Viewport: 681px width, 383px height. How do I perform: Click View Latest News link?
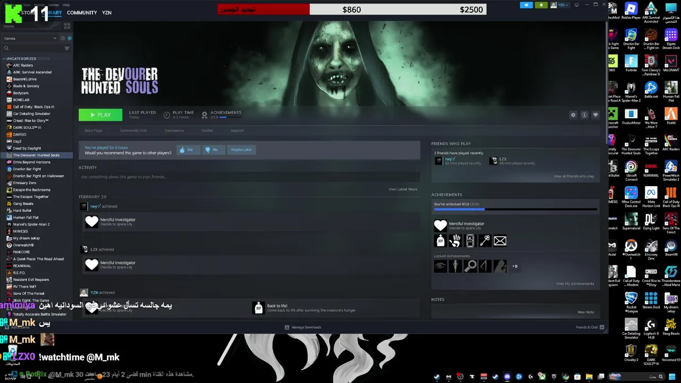coord(403,189)
